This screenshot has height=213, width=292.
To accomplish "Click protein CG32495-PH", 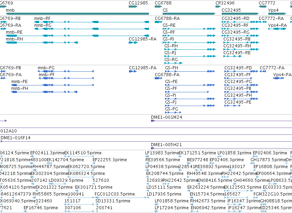I will coord(241,99).
